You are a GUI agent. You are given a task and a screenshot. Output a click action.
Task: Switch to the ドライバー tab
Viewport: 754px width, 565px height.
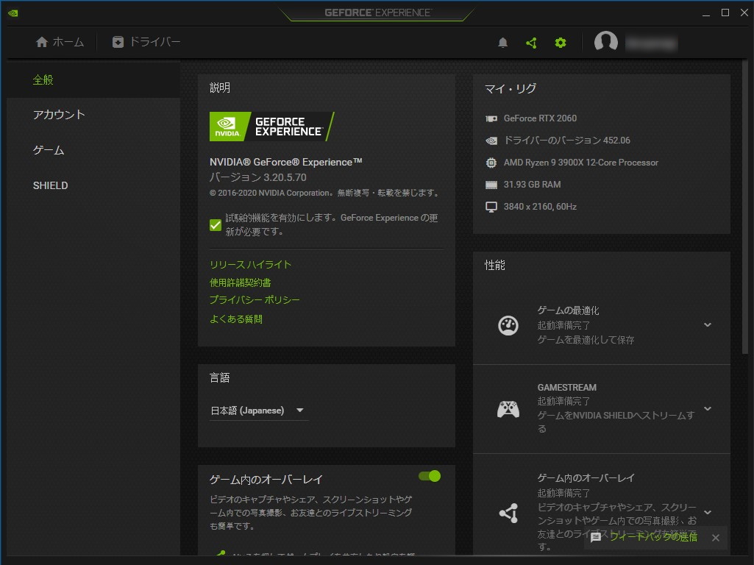145,42
